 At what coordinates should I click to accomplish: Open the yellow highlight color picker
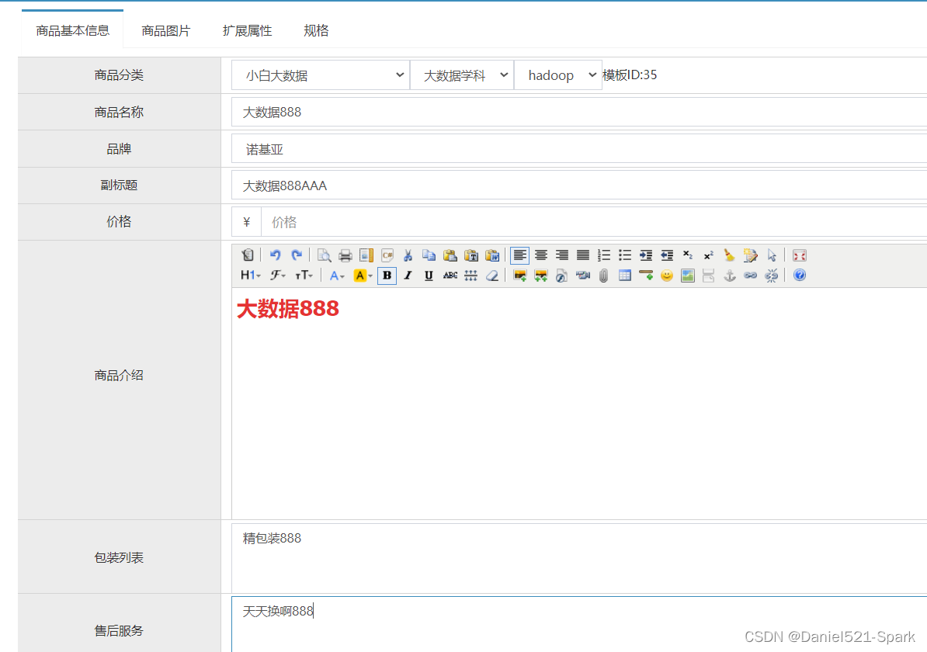tap(363, 275)
